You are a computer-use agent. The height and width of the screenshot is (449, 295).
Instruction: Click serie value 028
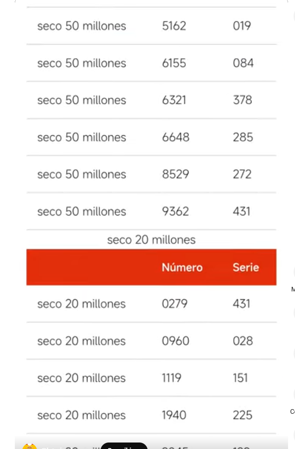(x=243, y=341)
